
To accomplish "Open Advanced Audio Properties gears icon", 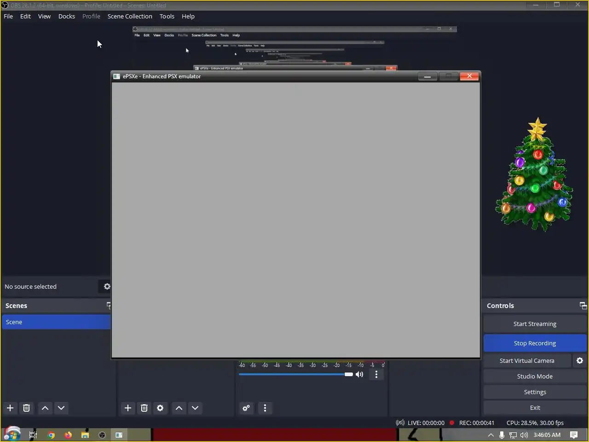I will click(246, 408).
